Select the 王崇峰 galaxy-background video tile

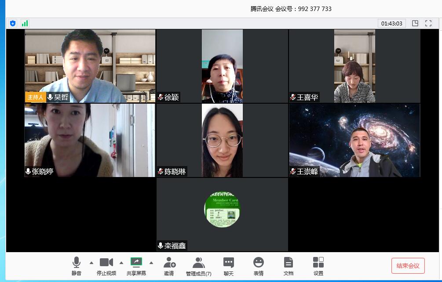coord(354,140)
